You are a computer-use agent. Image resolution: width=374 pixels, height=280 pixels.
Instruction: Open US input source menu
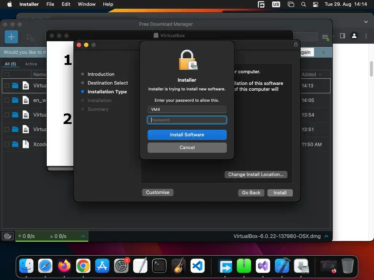pos(276,4)
